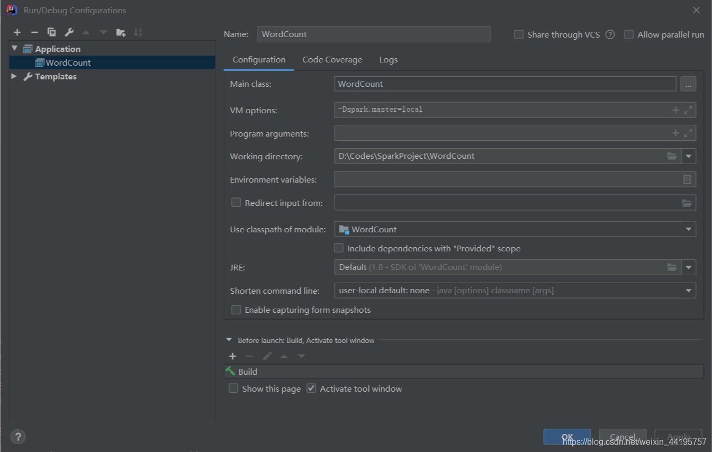
Task: Tick the Redirect input from checkbox
Action: point(236,203)
